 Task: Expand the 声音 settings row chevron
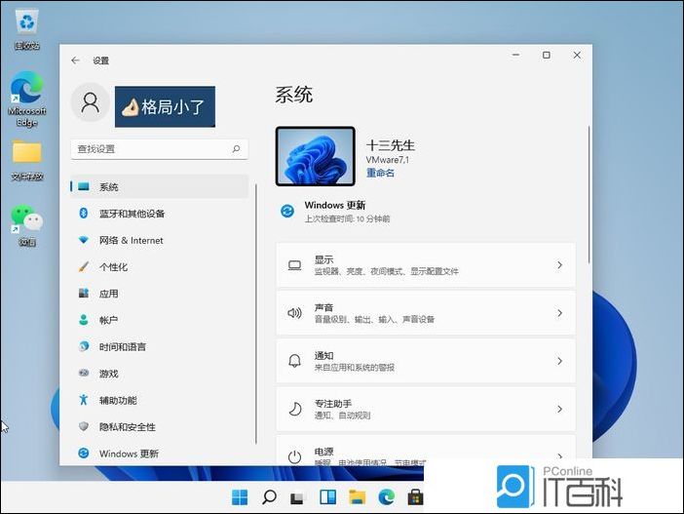[x=559, y=313]
